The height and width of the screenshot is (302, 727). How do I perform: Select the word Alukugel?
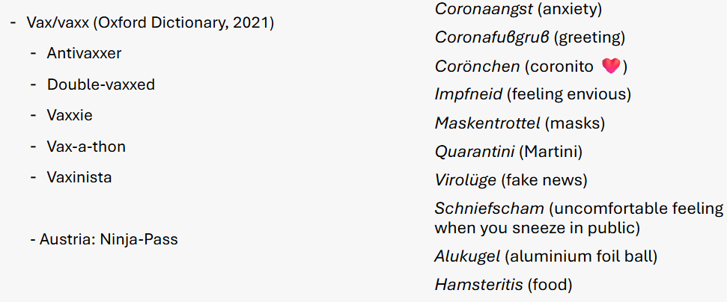[x=466, y=257]
